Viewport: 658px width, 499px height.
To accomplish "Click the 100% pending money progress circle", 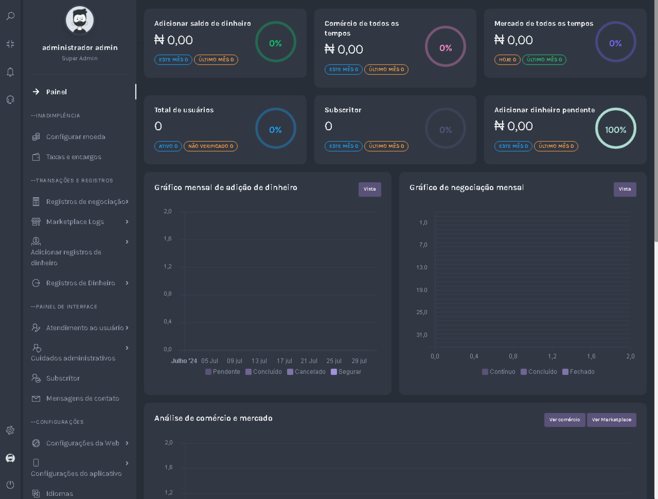I will click(x=616, y=129).
